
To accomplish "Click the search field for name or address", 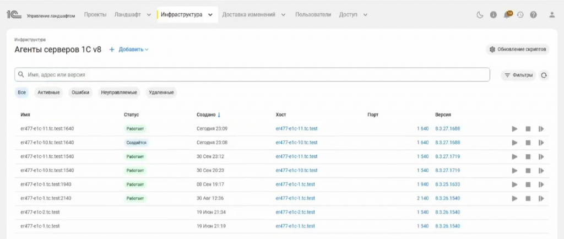I will (252, 75).
